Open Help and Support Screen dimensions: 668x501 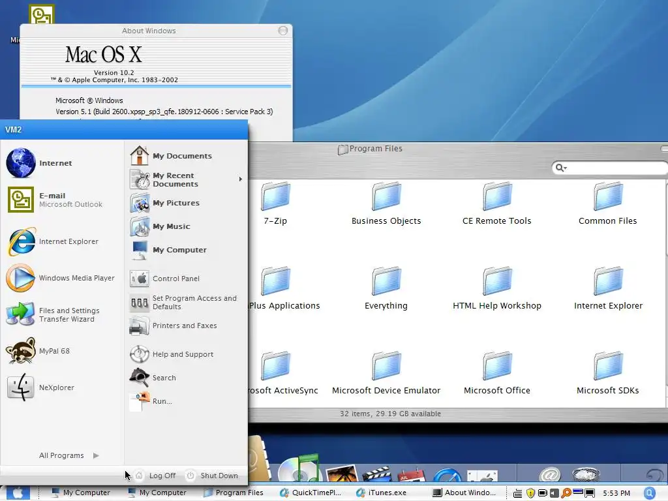(186, 354)
